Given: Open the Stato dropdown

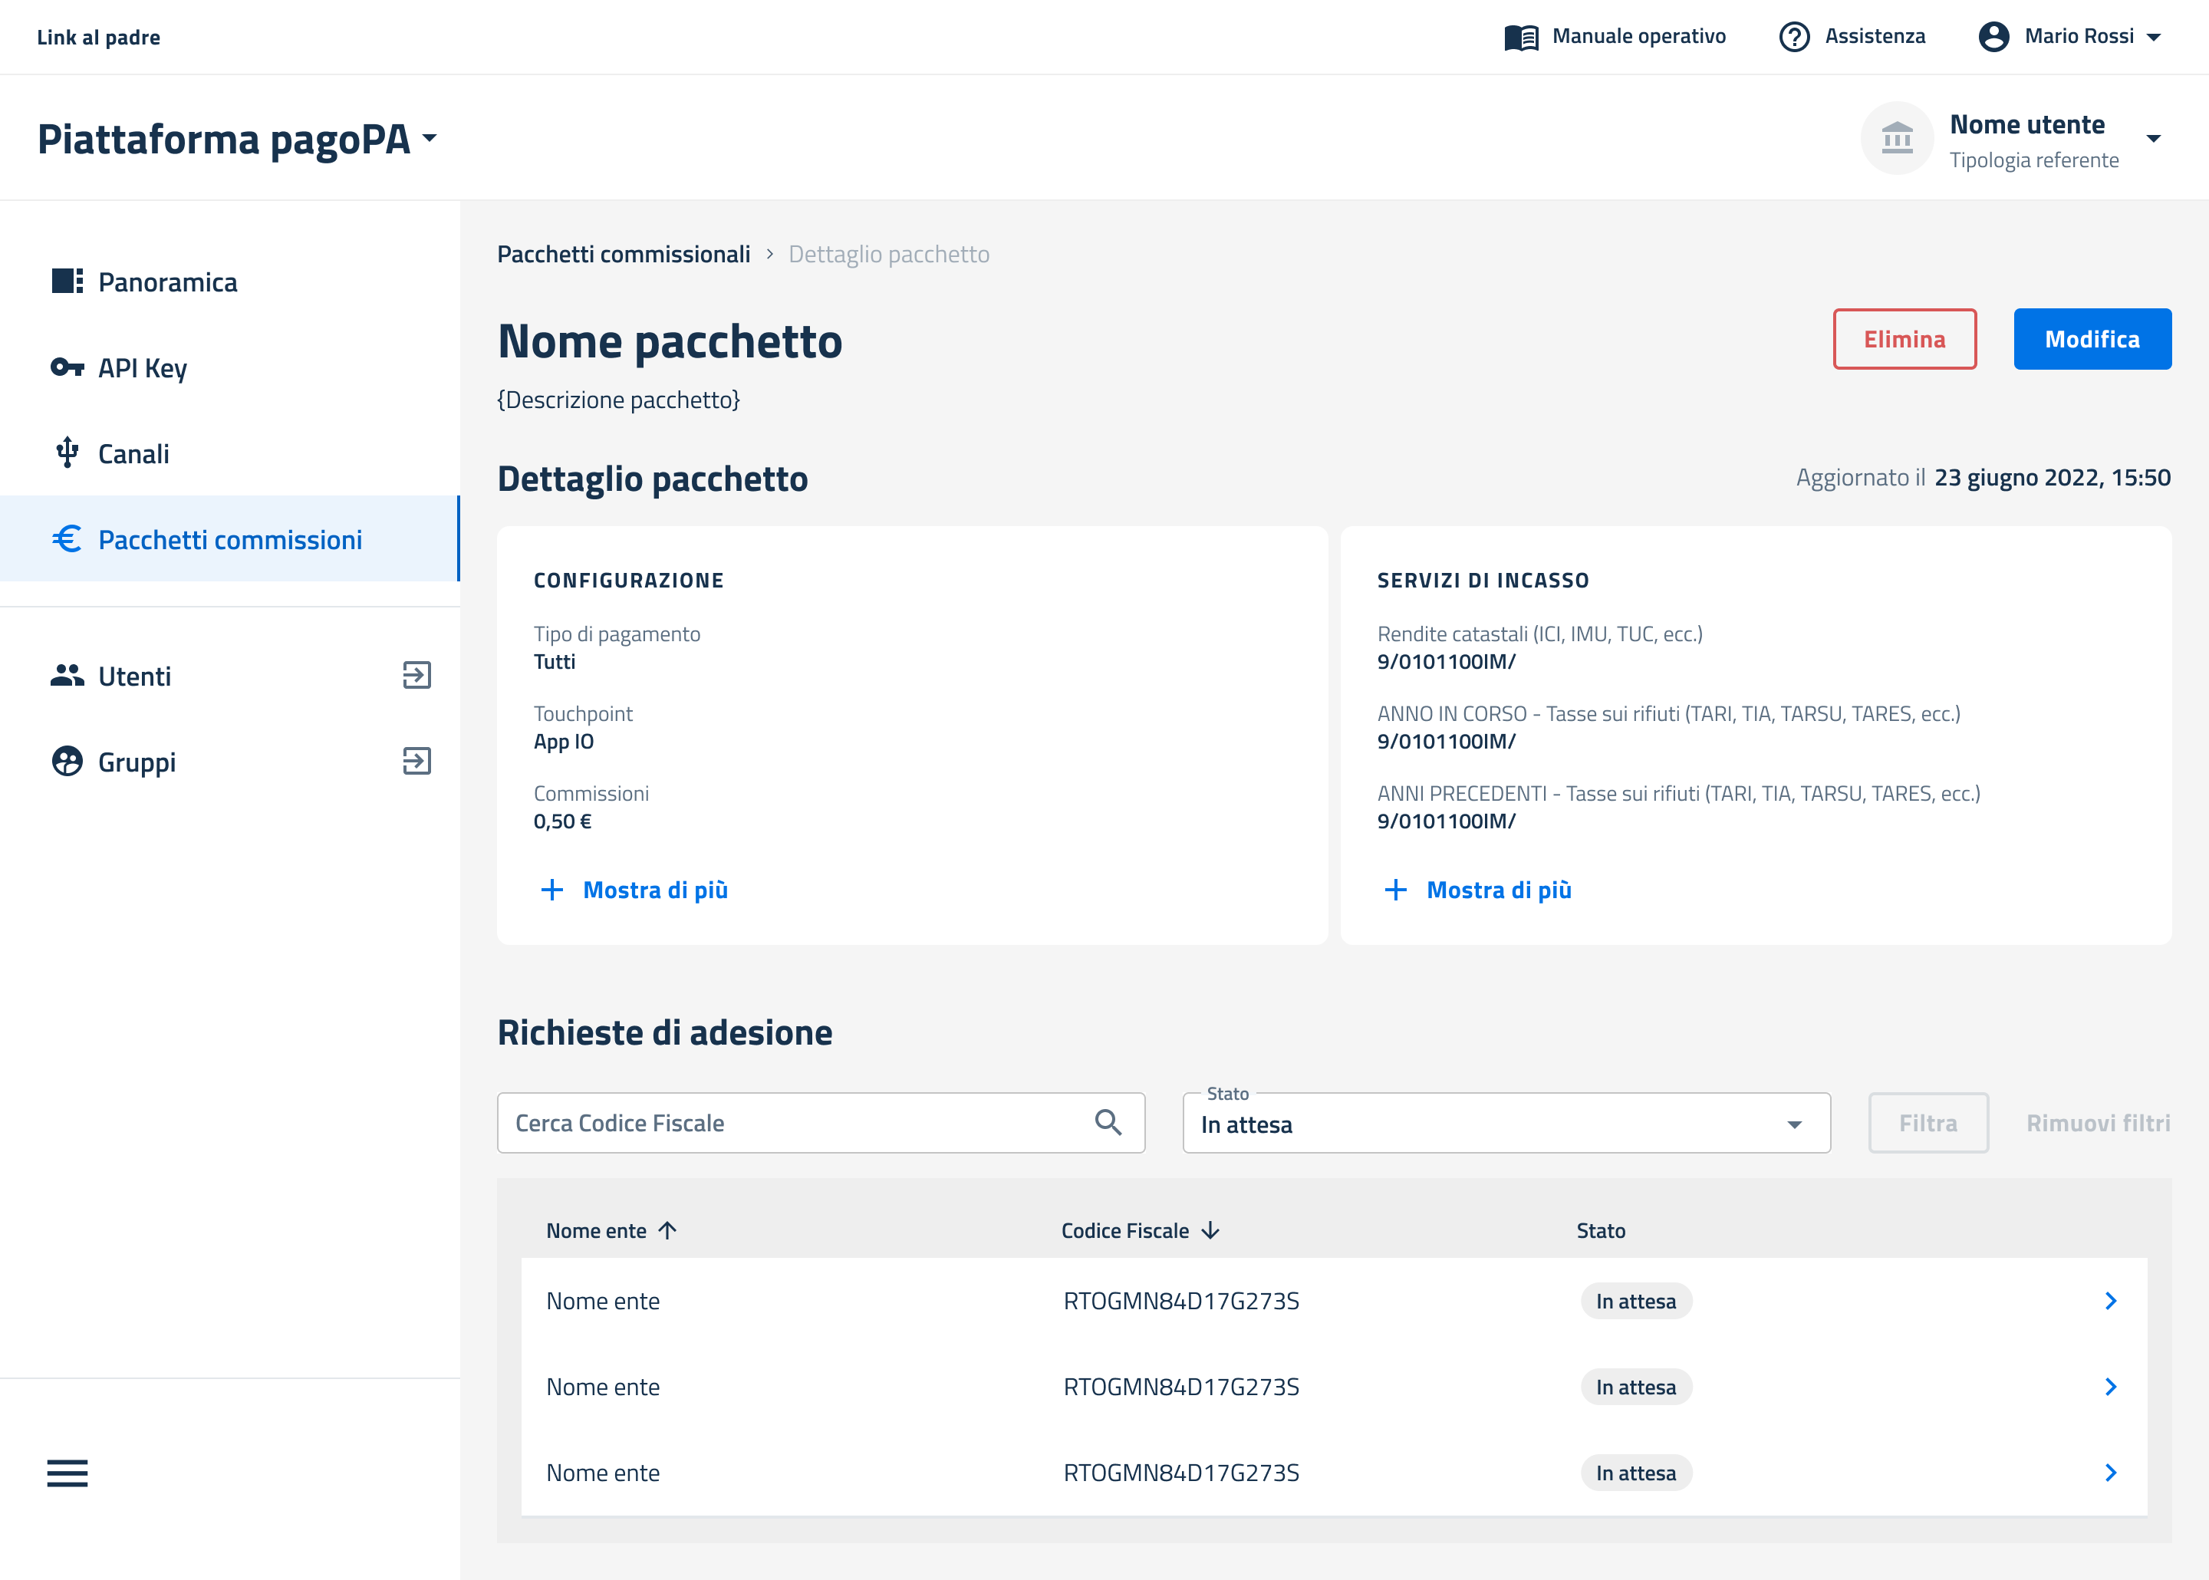Looking at the screenshot, I should tap(1505, 1124).
